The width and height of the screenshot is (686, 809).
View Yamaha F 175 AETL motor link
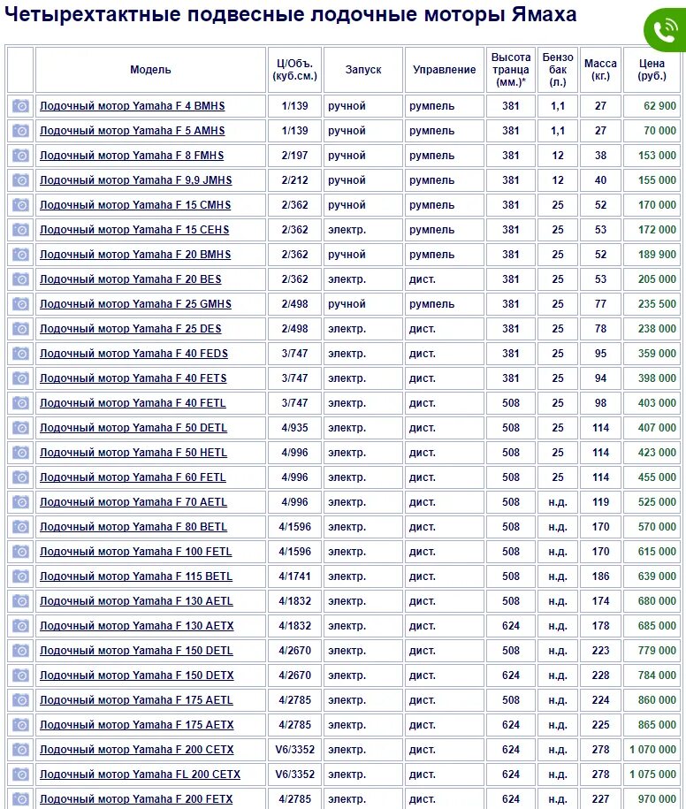pos(136,700)
